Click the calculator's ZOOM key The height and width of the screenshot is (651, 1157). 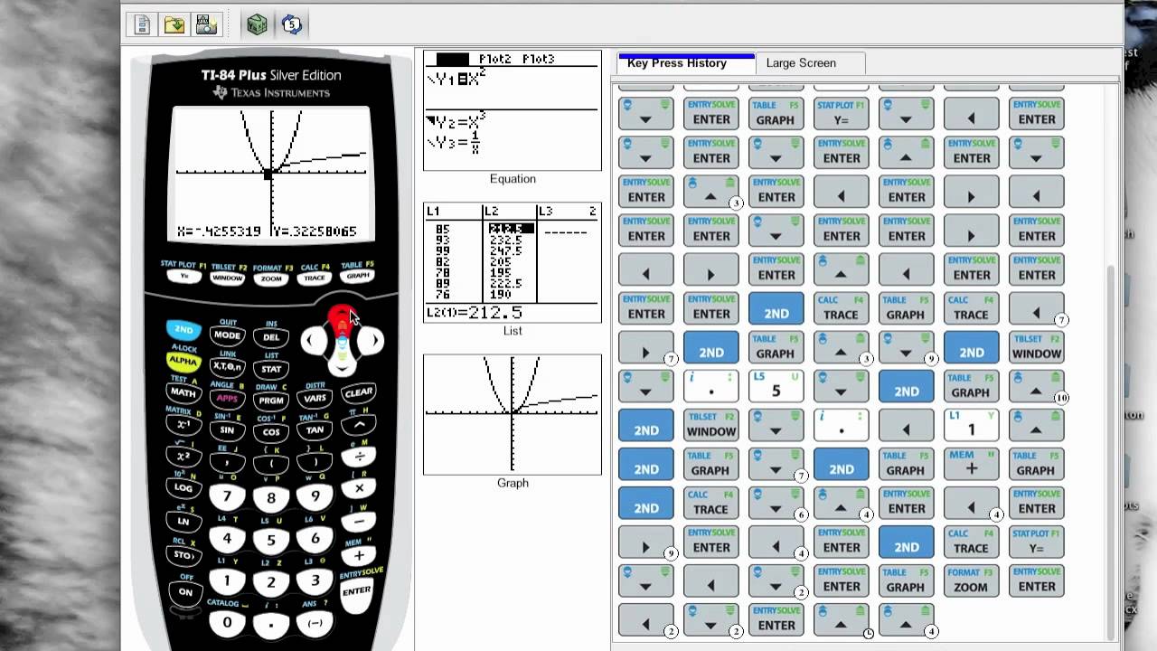270,279
